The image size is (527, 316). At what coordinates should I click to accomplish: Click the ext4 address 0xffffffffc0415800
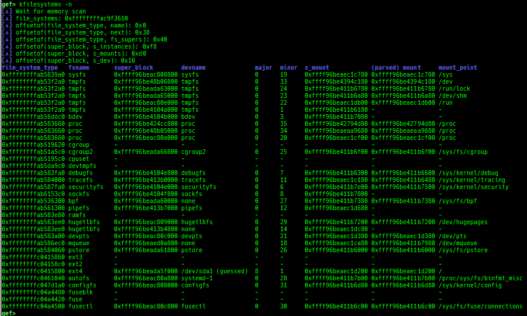pos(33,272)
